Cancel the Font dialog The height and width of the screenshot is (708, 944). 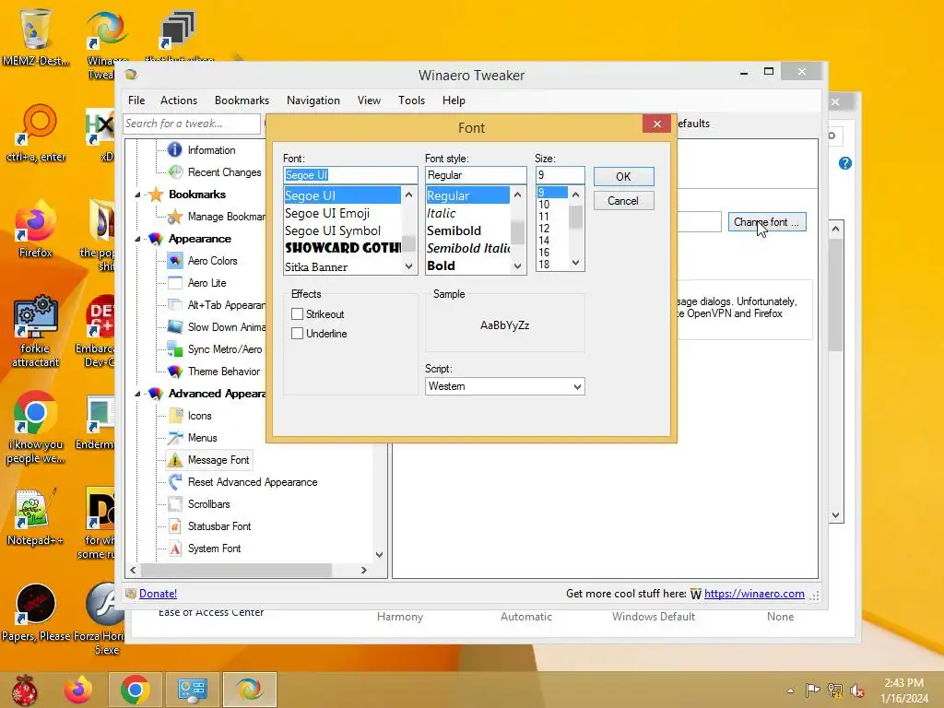(x=624, y=201)
